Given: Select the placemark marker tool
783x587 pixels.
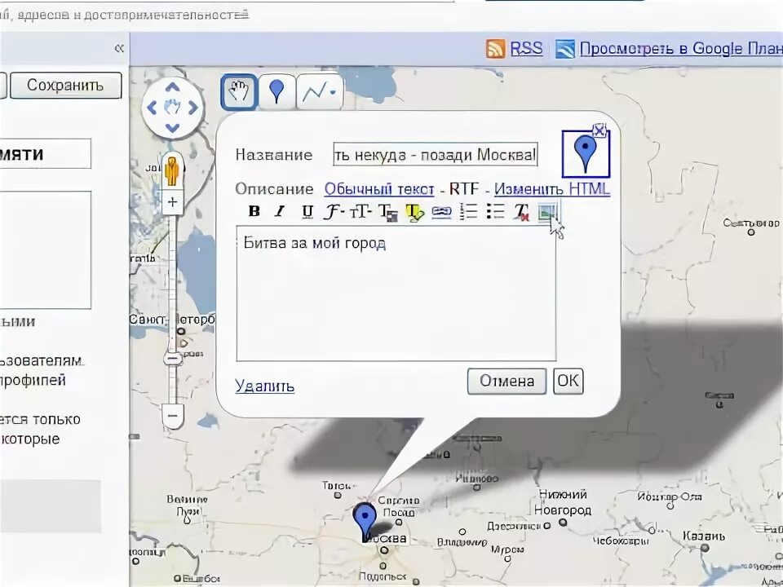Looking at the screenshot, I should (x=276, y=92).
